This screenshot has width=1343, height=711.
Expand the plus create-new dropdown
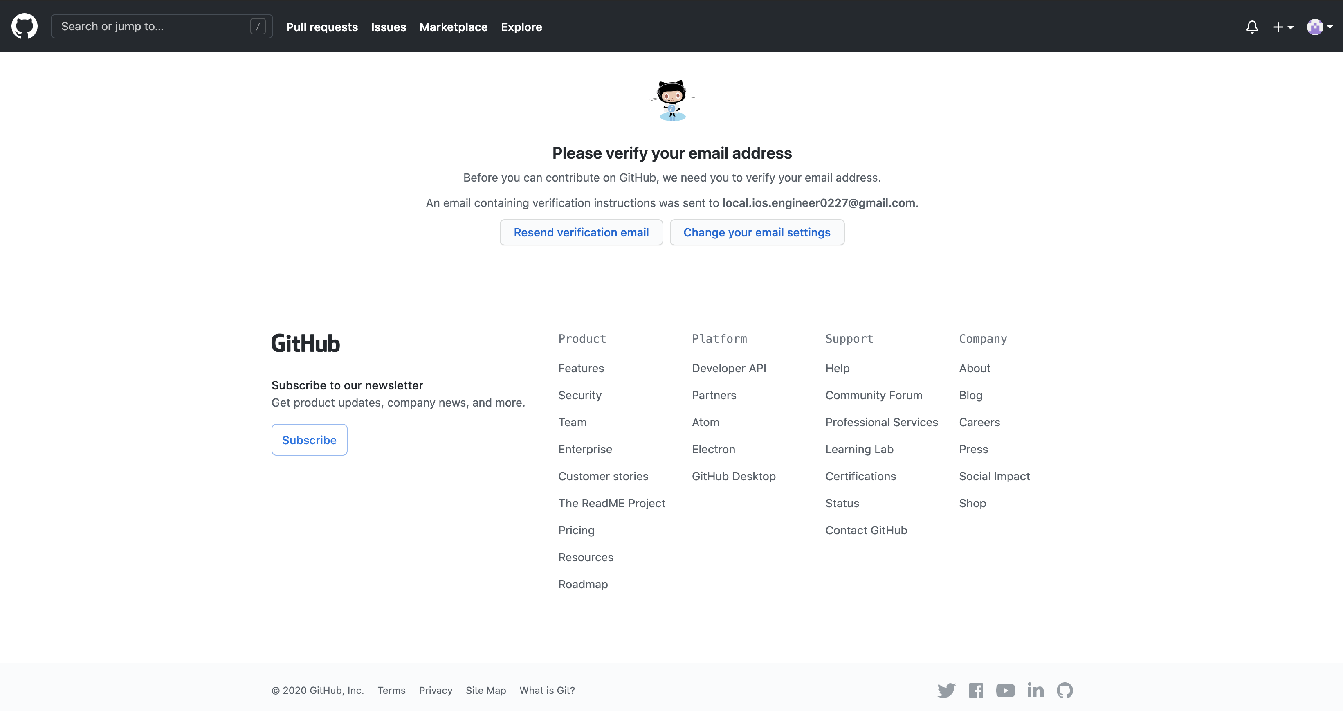[1283, 27]
